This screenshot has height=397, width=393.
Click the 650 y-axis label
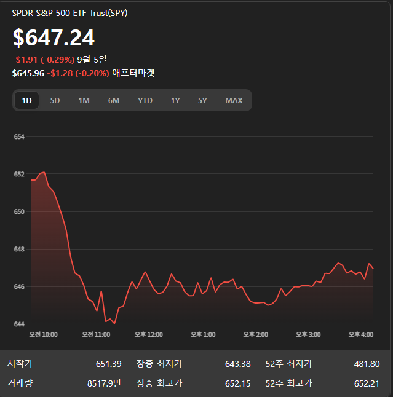pos(19,211)
